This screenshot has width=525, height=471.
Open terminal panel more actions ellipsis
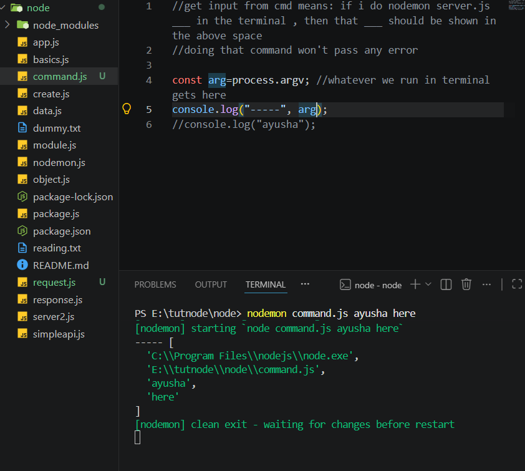point(486,284)
